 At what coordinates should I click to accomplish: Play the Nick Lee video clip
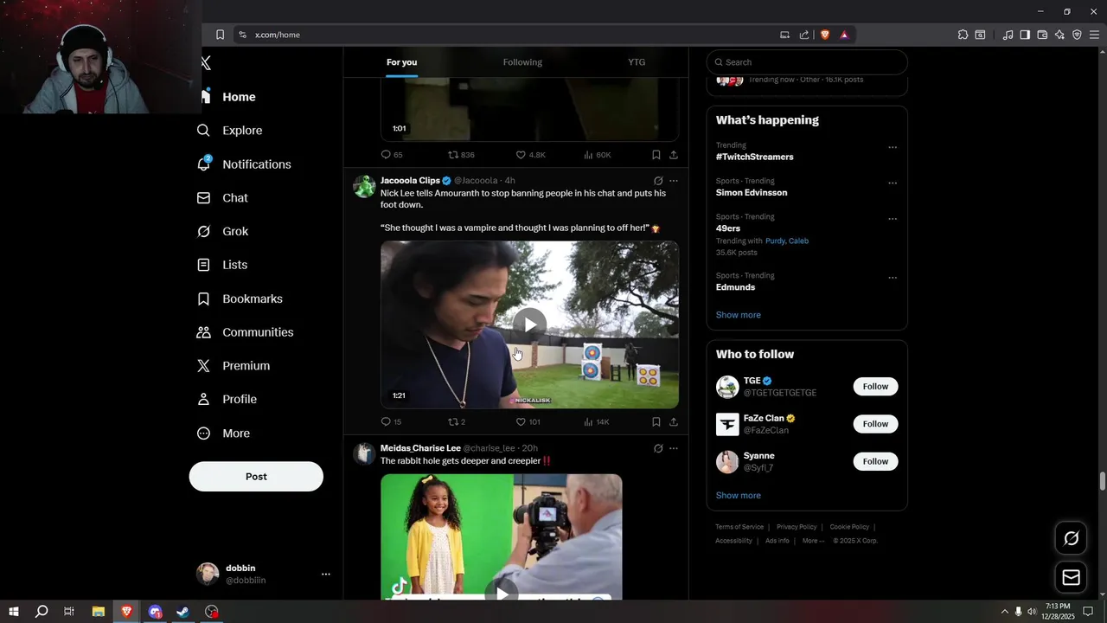pos(529,324)
